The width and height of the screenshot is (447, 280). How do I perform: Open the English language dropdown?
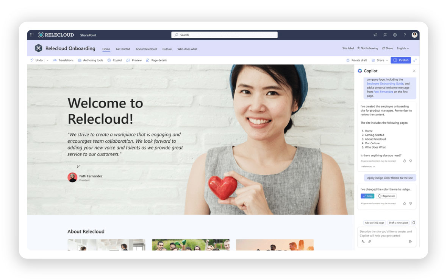(x=403, y=48)
